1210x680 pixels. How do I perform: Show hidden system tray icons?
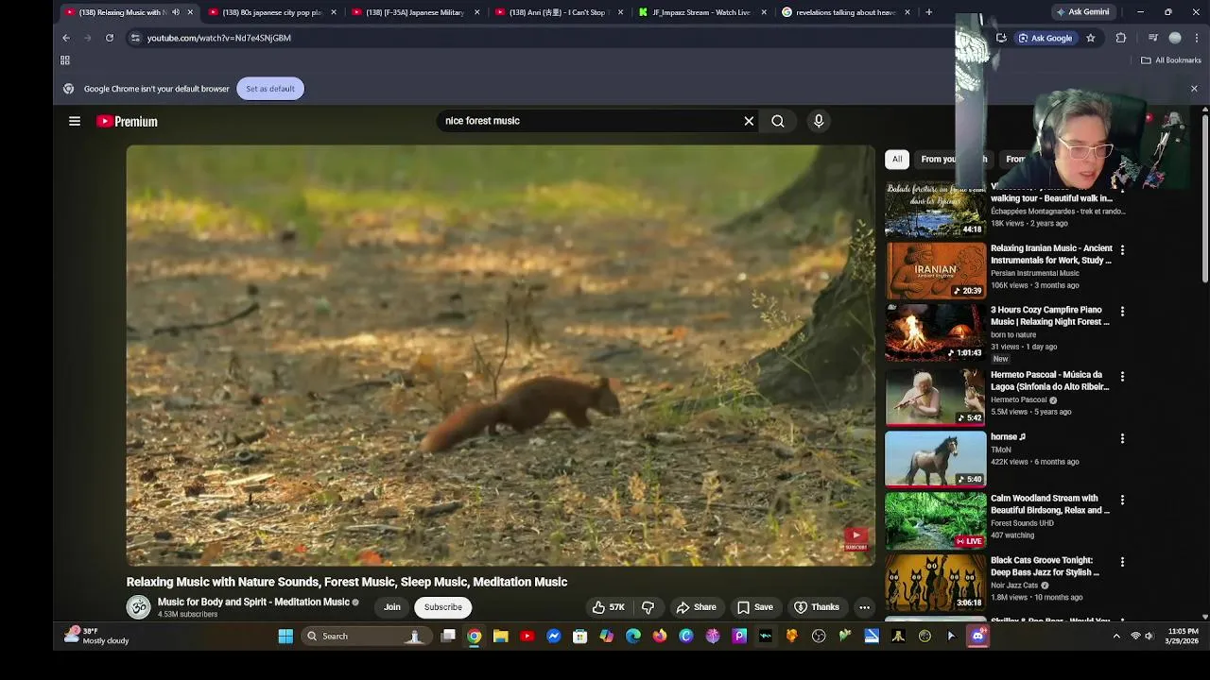[x=1116, y=637]
